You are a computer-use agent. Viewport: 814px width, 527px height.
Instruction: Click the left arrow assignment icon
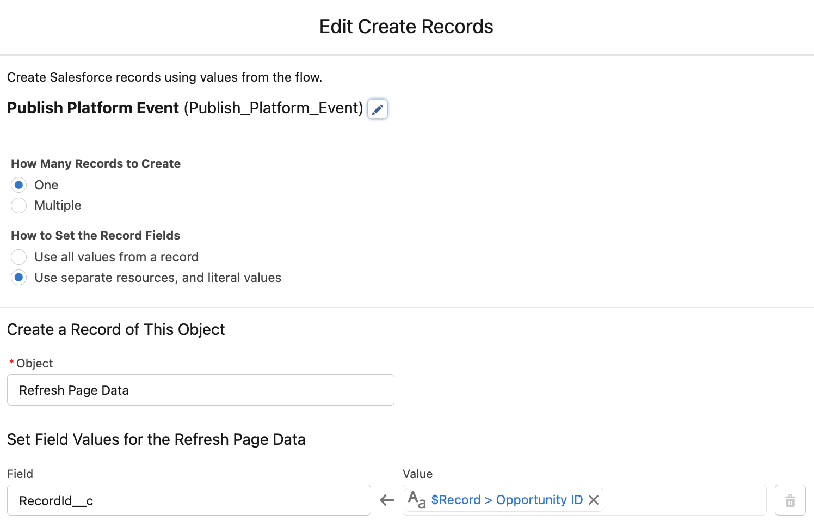pyautogui.click(x=387, y=500)
